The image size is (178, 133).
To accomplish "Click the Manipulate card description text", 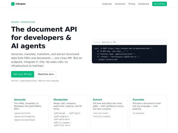I will 68,106.
